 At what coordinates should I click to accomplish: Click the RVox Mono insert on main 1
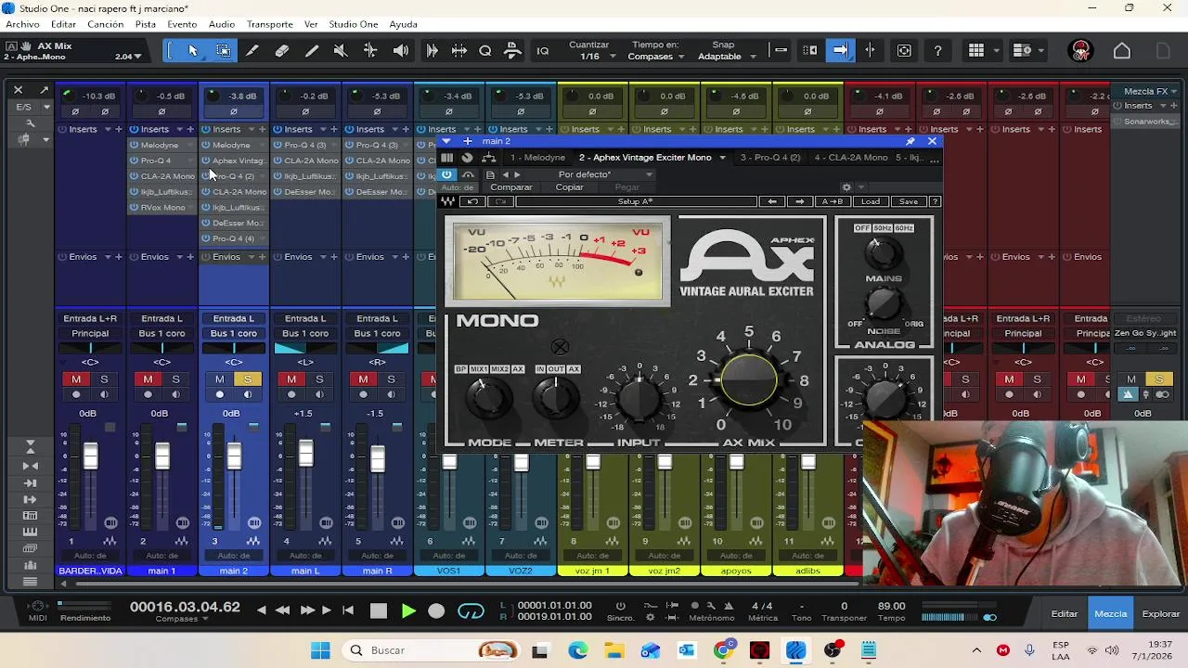(x=161, y=208)
